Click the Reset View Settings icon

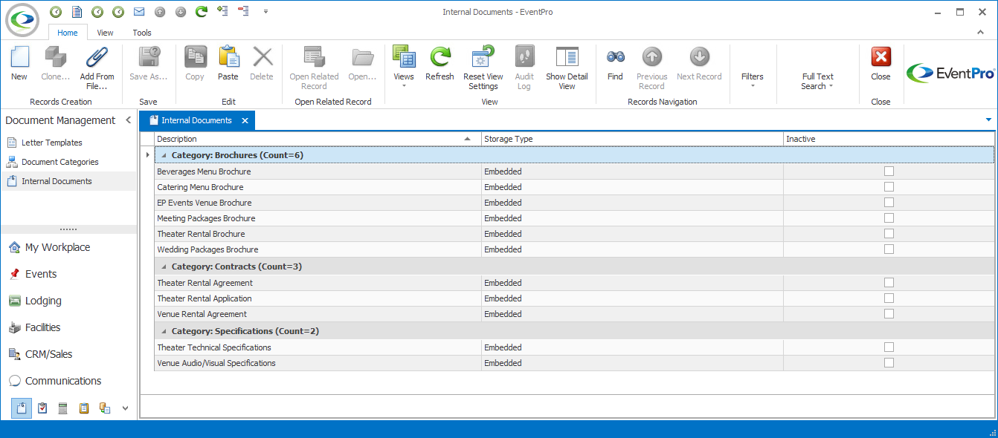483,57
